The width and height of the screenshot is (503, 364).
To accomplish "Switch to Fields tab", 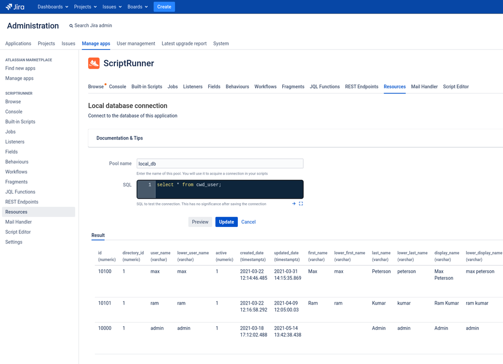I will click(x=214, y=87).
